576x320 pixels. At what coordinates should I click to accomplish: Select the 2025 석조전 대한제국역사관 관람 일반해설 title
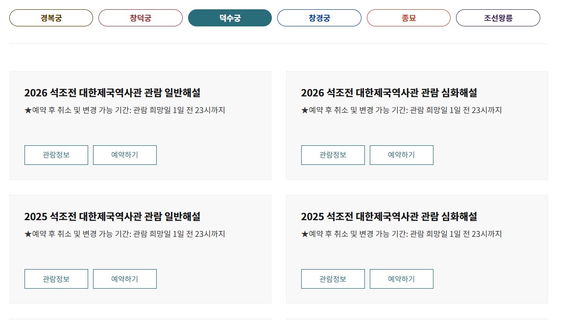[112, 216]
